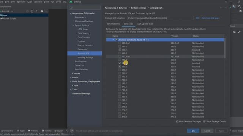Click the search magnifier in main toolbar
This screenshot has height=136, width=243.
tap(240, 6)
